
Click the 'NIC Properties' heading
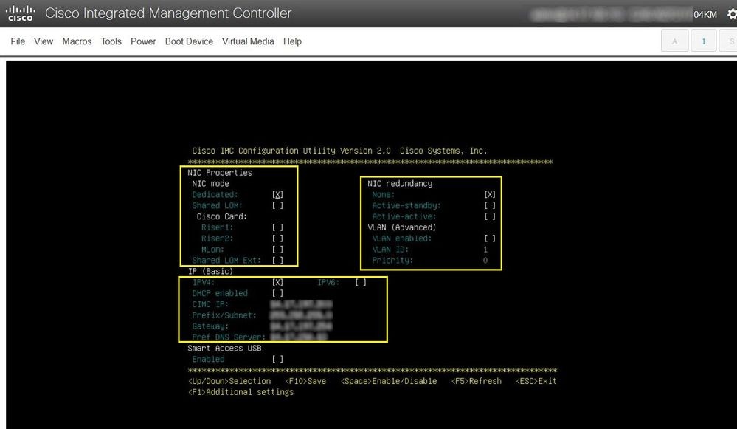click(220, 173)
